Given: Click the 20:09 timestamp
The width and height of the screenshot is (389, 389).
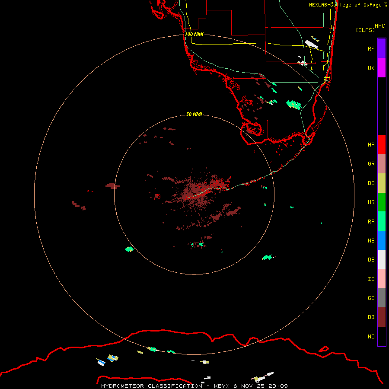Looking at the screenshot, I should tap(278, 386).
